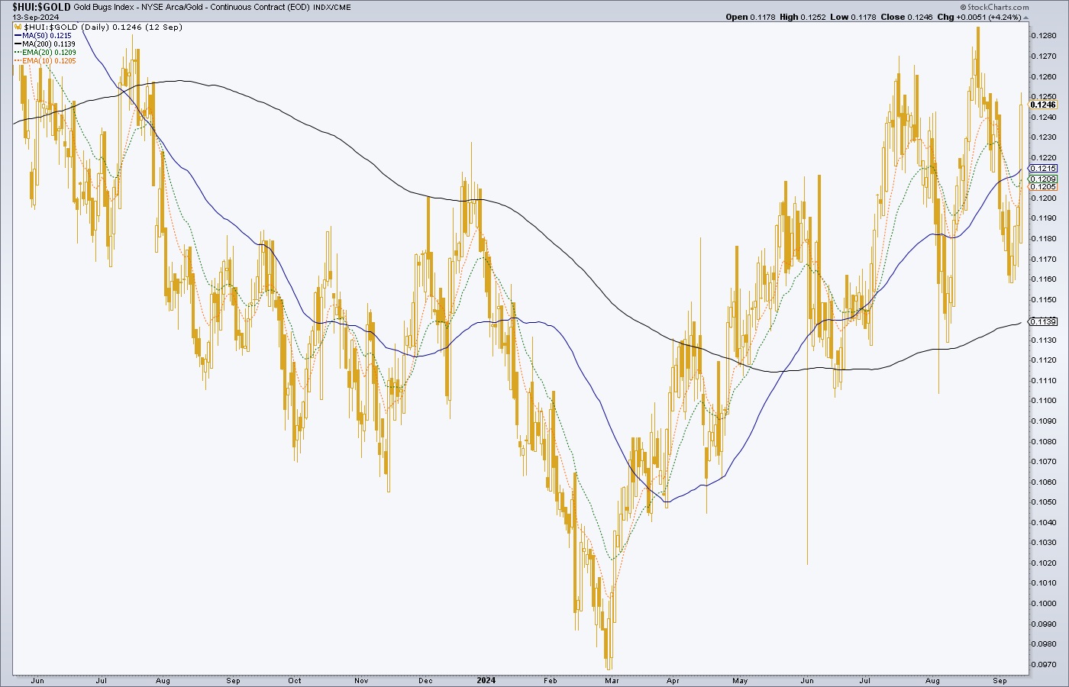1069x687 pixels.
Task: Click the EMA(10) 0.1205 legend entry
Action: 45,61
